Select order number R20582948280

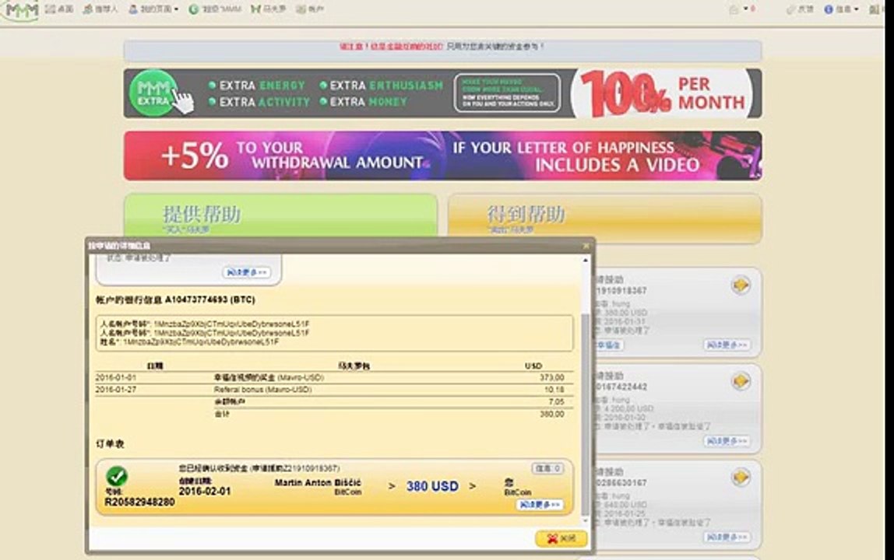(139, 502)
